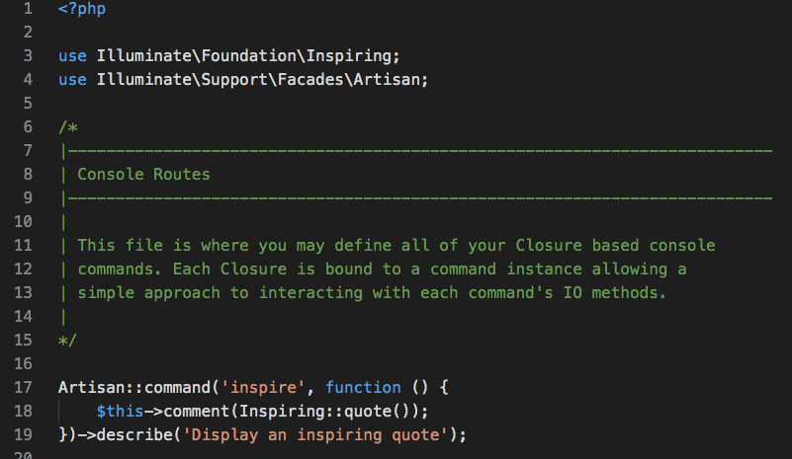792x459 pixels.
Task: Click the $this variable on line 18
Action: [120, 411]
